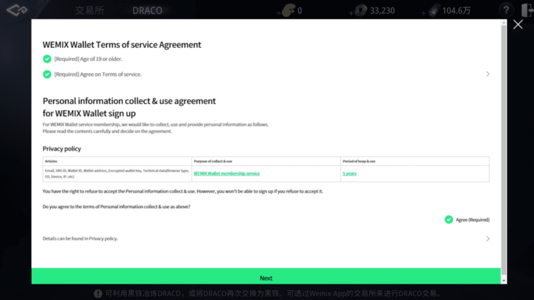Viewport: 534px width, 300px height.
Task: Close the agreement dialog with X
Action: click(517, 25)
